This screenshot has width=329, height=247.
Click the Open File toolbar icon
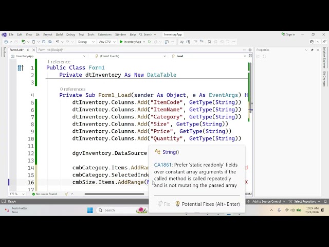coord(33,42)
